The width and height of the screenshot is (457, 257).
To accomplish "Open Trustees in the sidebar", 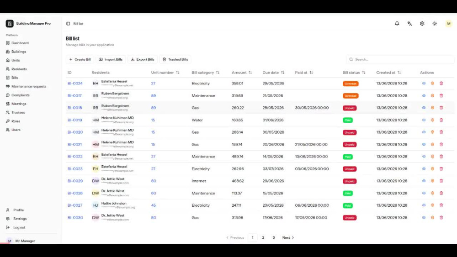I will pos(15,112).
